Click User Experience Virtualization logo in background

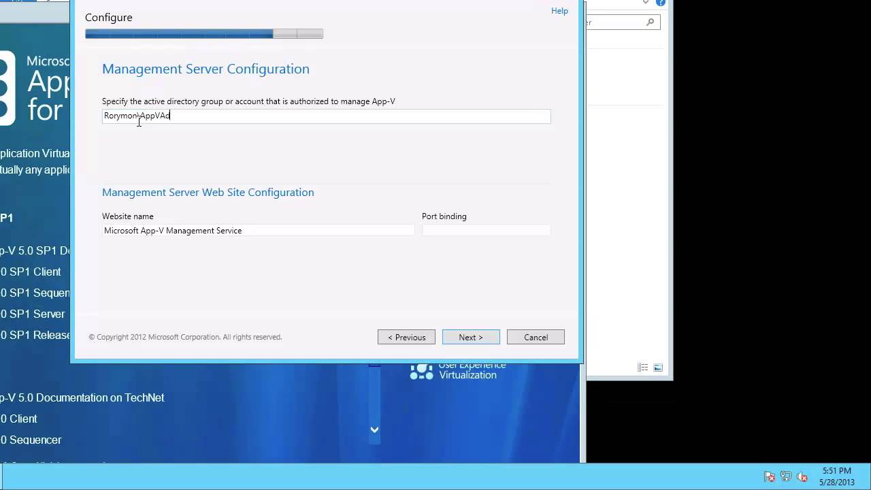[x=458, y=370]
